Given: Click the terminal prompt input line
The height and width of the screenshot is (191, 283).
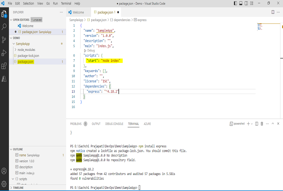Looking at the screenshot, I should point(139,188).
